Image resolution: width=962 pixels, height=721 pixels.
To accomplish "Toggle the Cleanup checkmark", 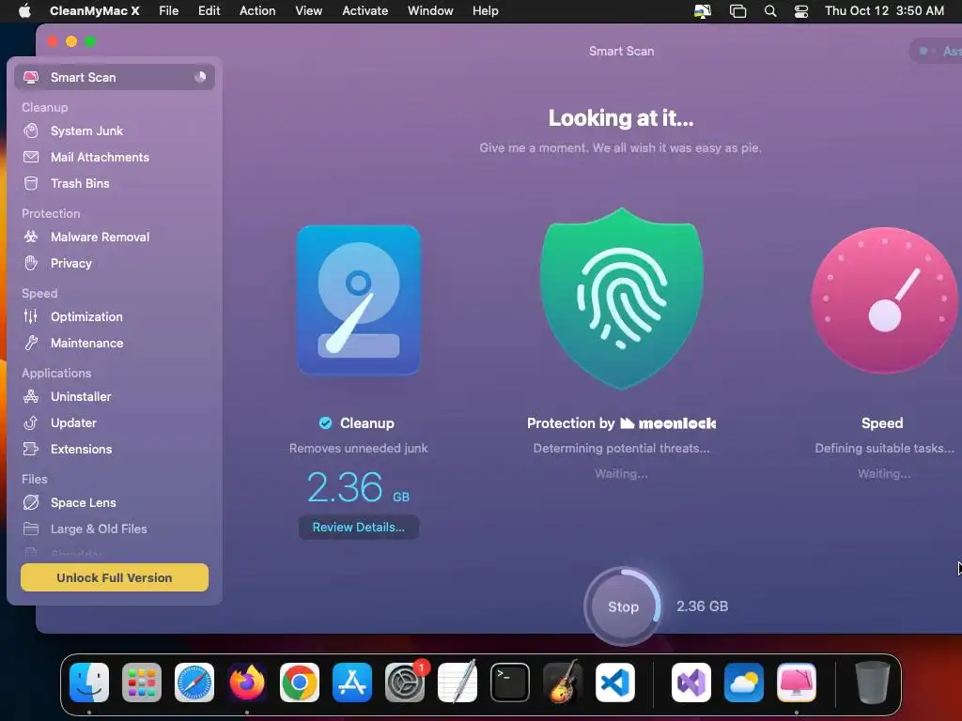I will coord(325,423).
